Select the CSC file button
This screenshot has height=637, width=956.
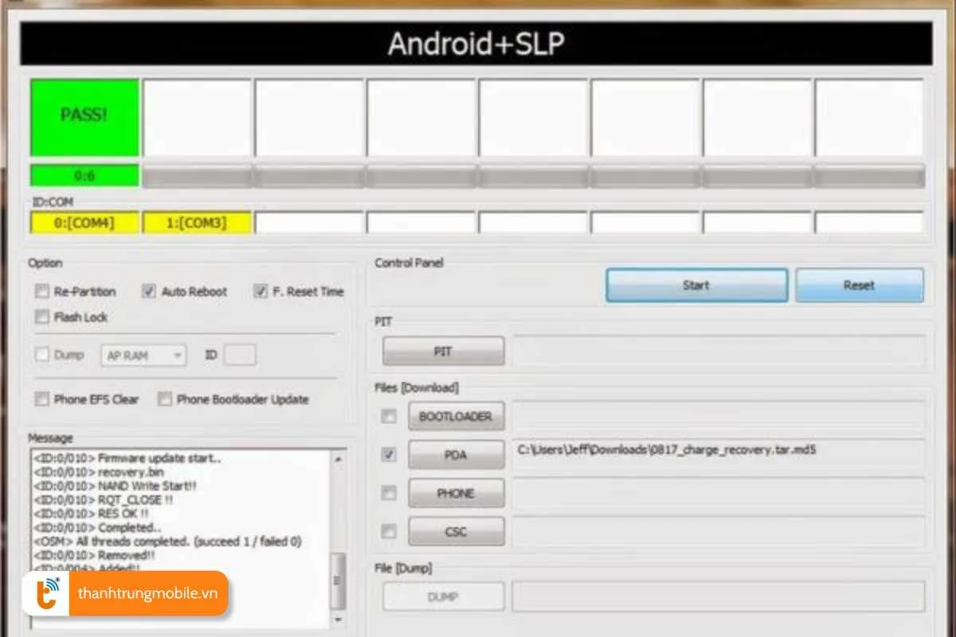(x=456, y=531)
